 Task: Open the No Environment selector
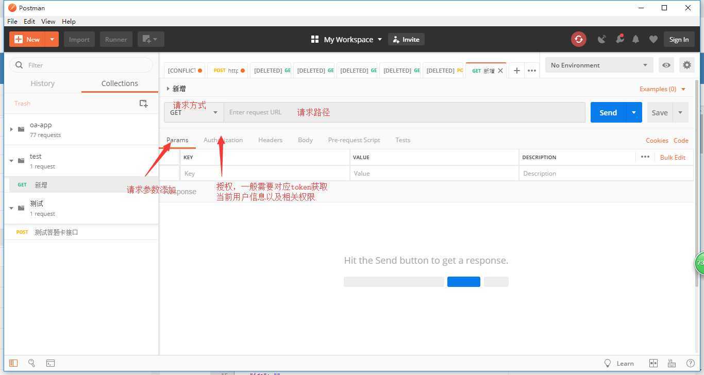pos(599,65)
